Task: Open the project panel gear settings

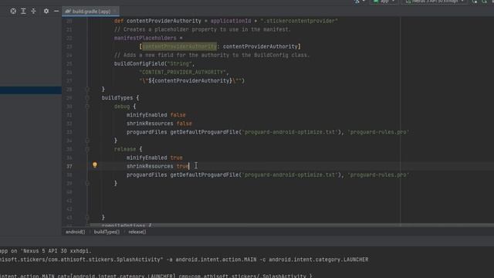Action: click(x=46, y=11)
